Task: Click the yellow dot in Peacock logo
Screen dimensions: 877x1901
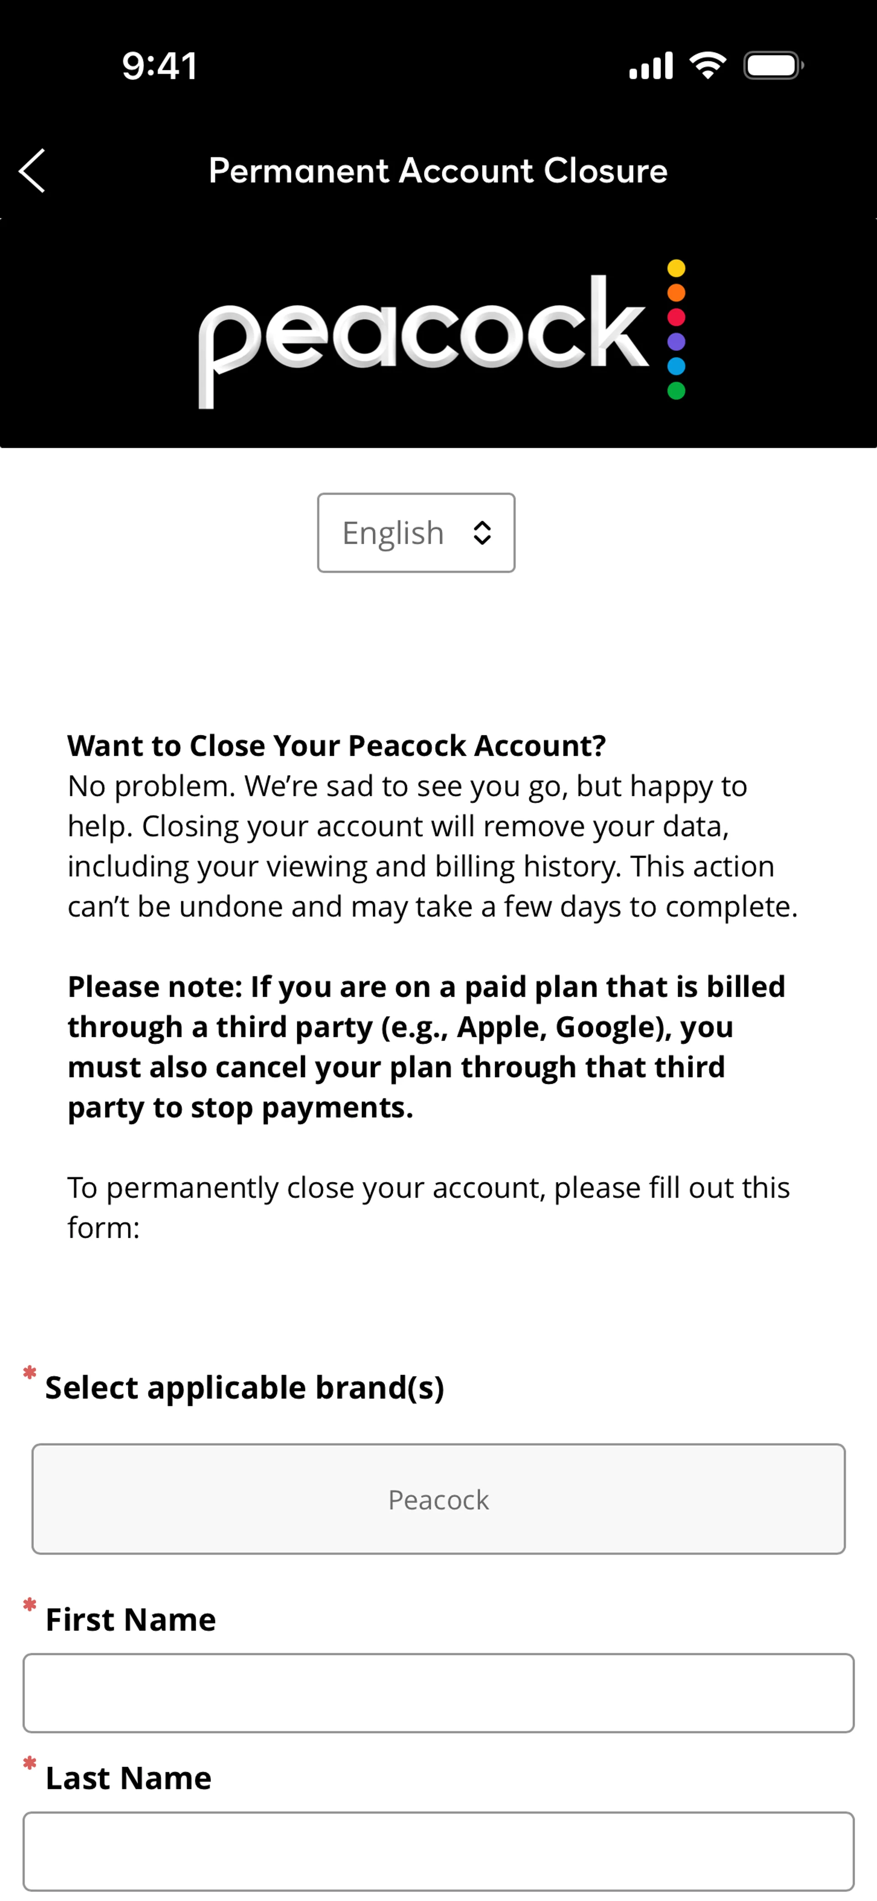Action: (x=676, y=269)
